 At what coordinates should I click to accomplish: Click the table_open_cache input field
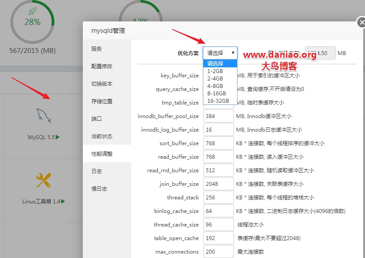(x=218, y=238)
